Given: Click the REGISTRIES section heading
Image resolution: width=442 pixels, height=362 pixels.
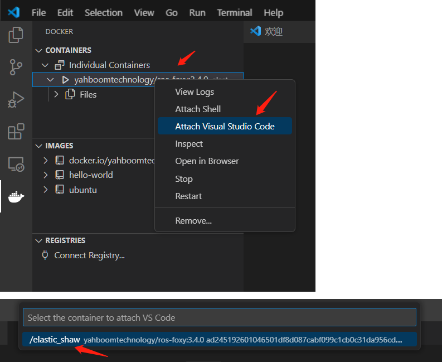Looking at the screenshot, I should click(65, 240).
